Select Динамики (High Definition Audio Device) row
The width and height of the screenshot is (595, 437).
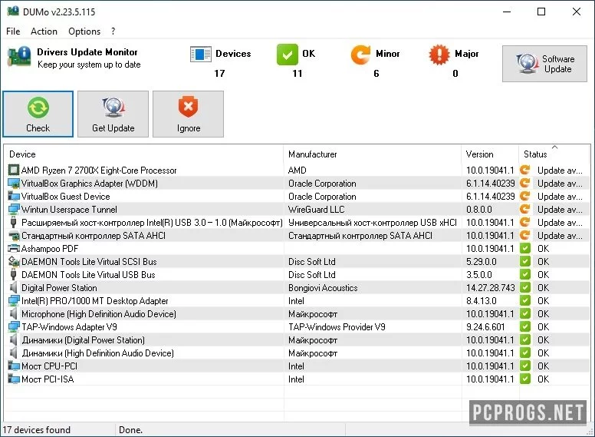click(297, 353)
